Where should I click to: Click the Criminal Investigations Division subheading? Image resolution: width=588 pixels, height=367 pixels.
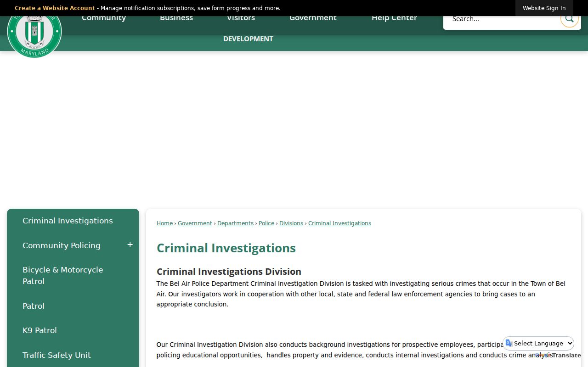pyautogui.click(x=229, y=272)
